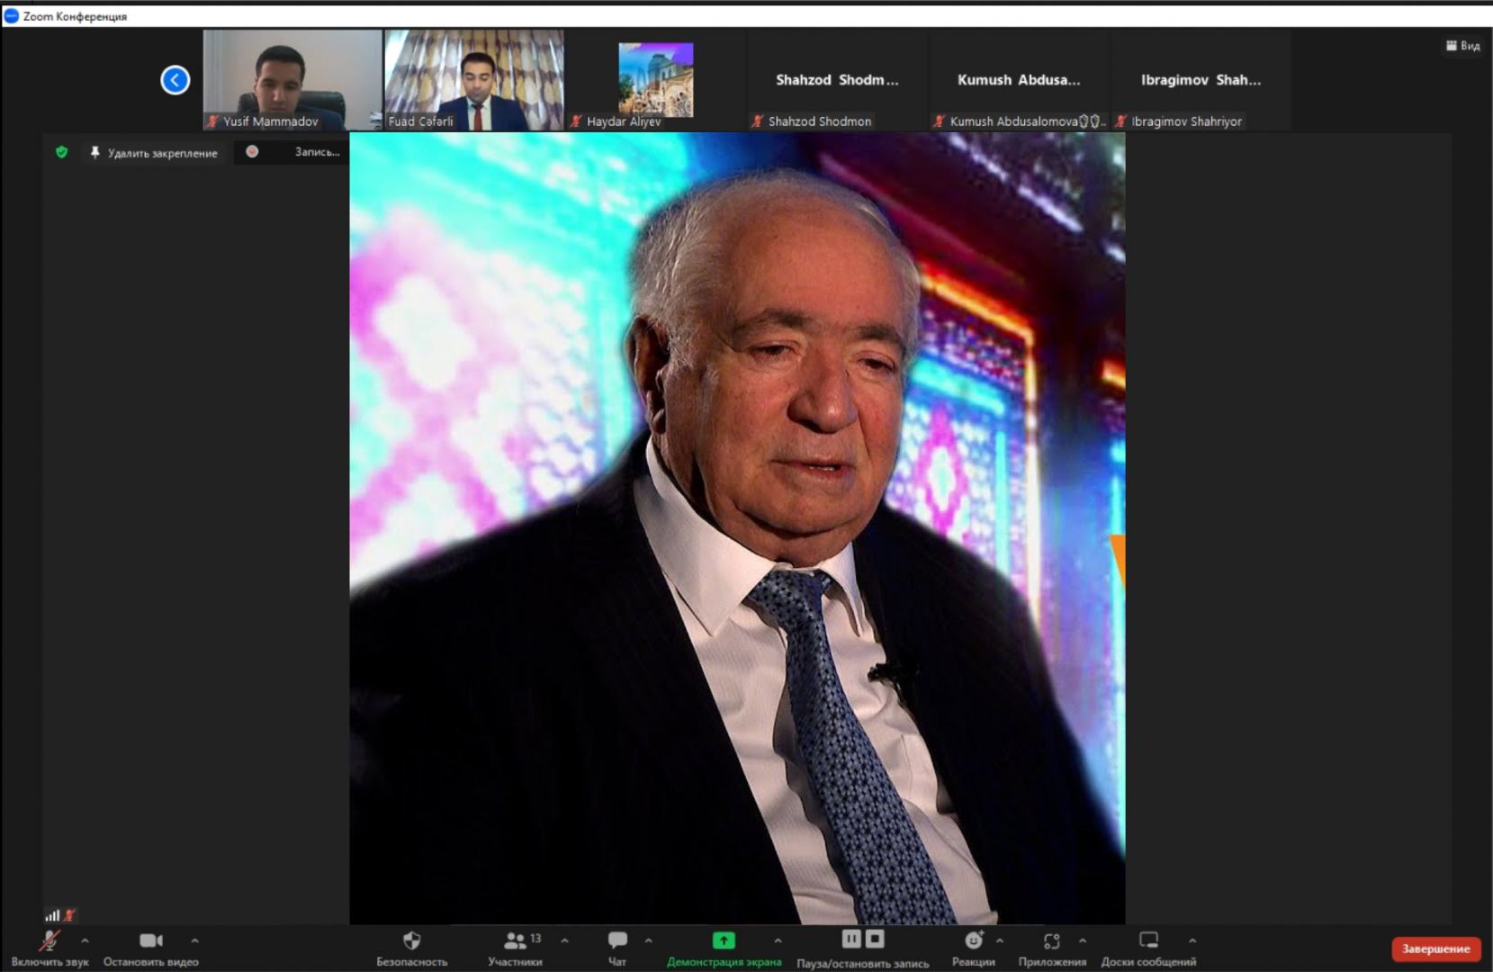The image size is (1493, 972).
Task: Click the red Завершение end meeting button
Action: tap(1435, 949)
